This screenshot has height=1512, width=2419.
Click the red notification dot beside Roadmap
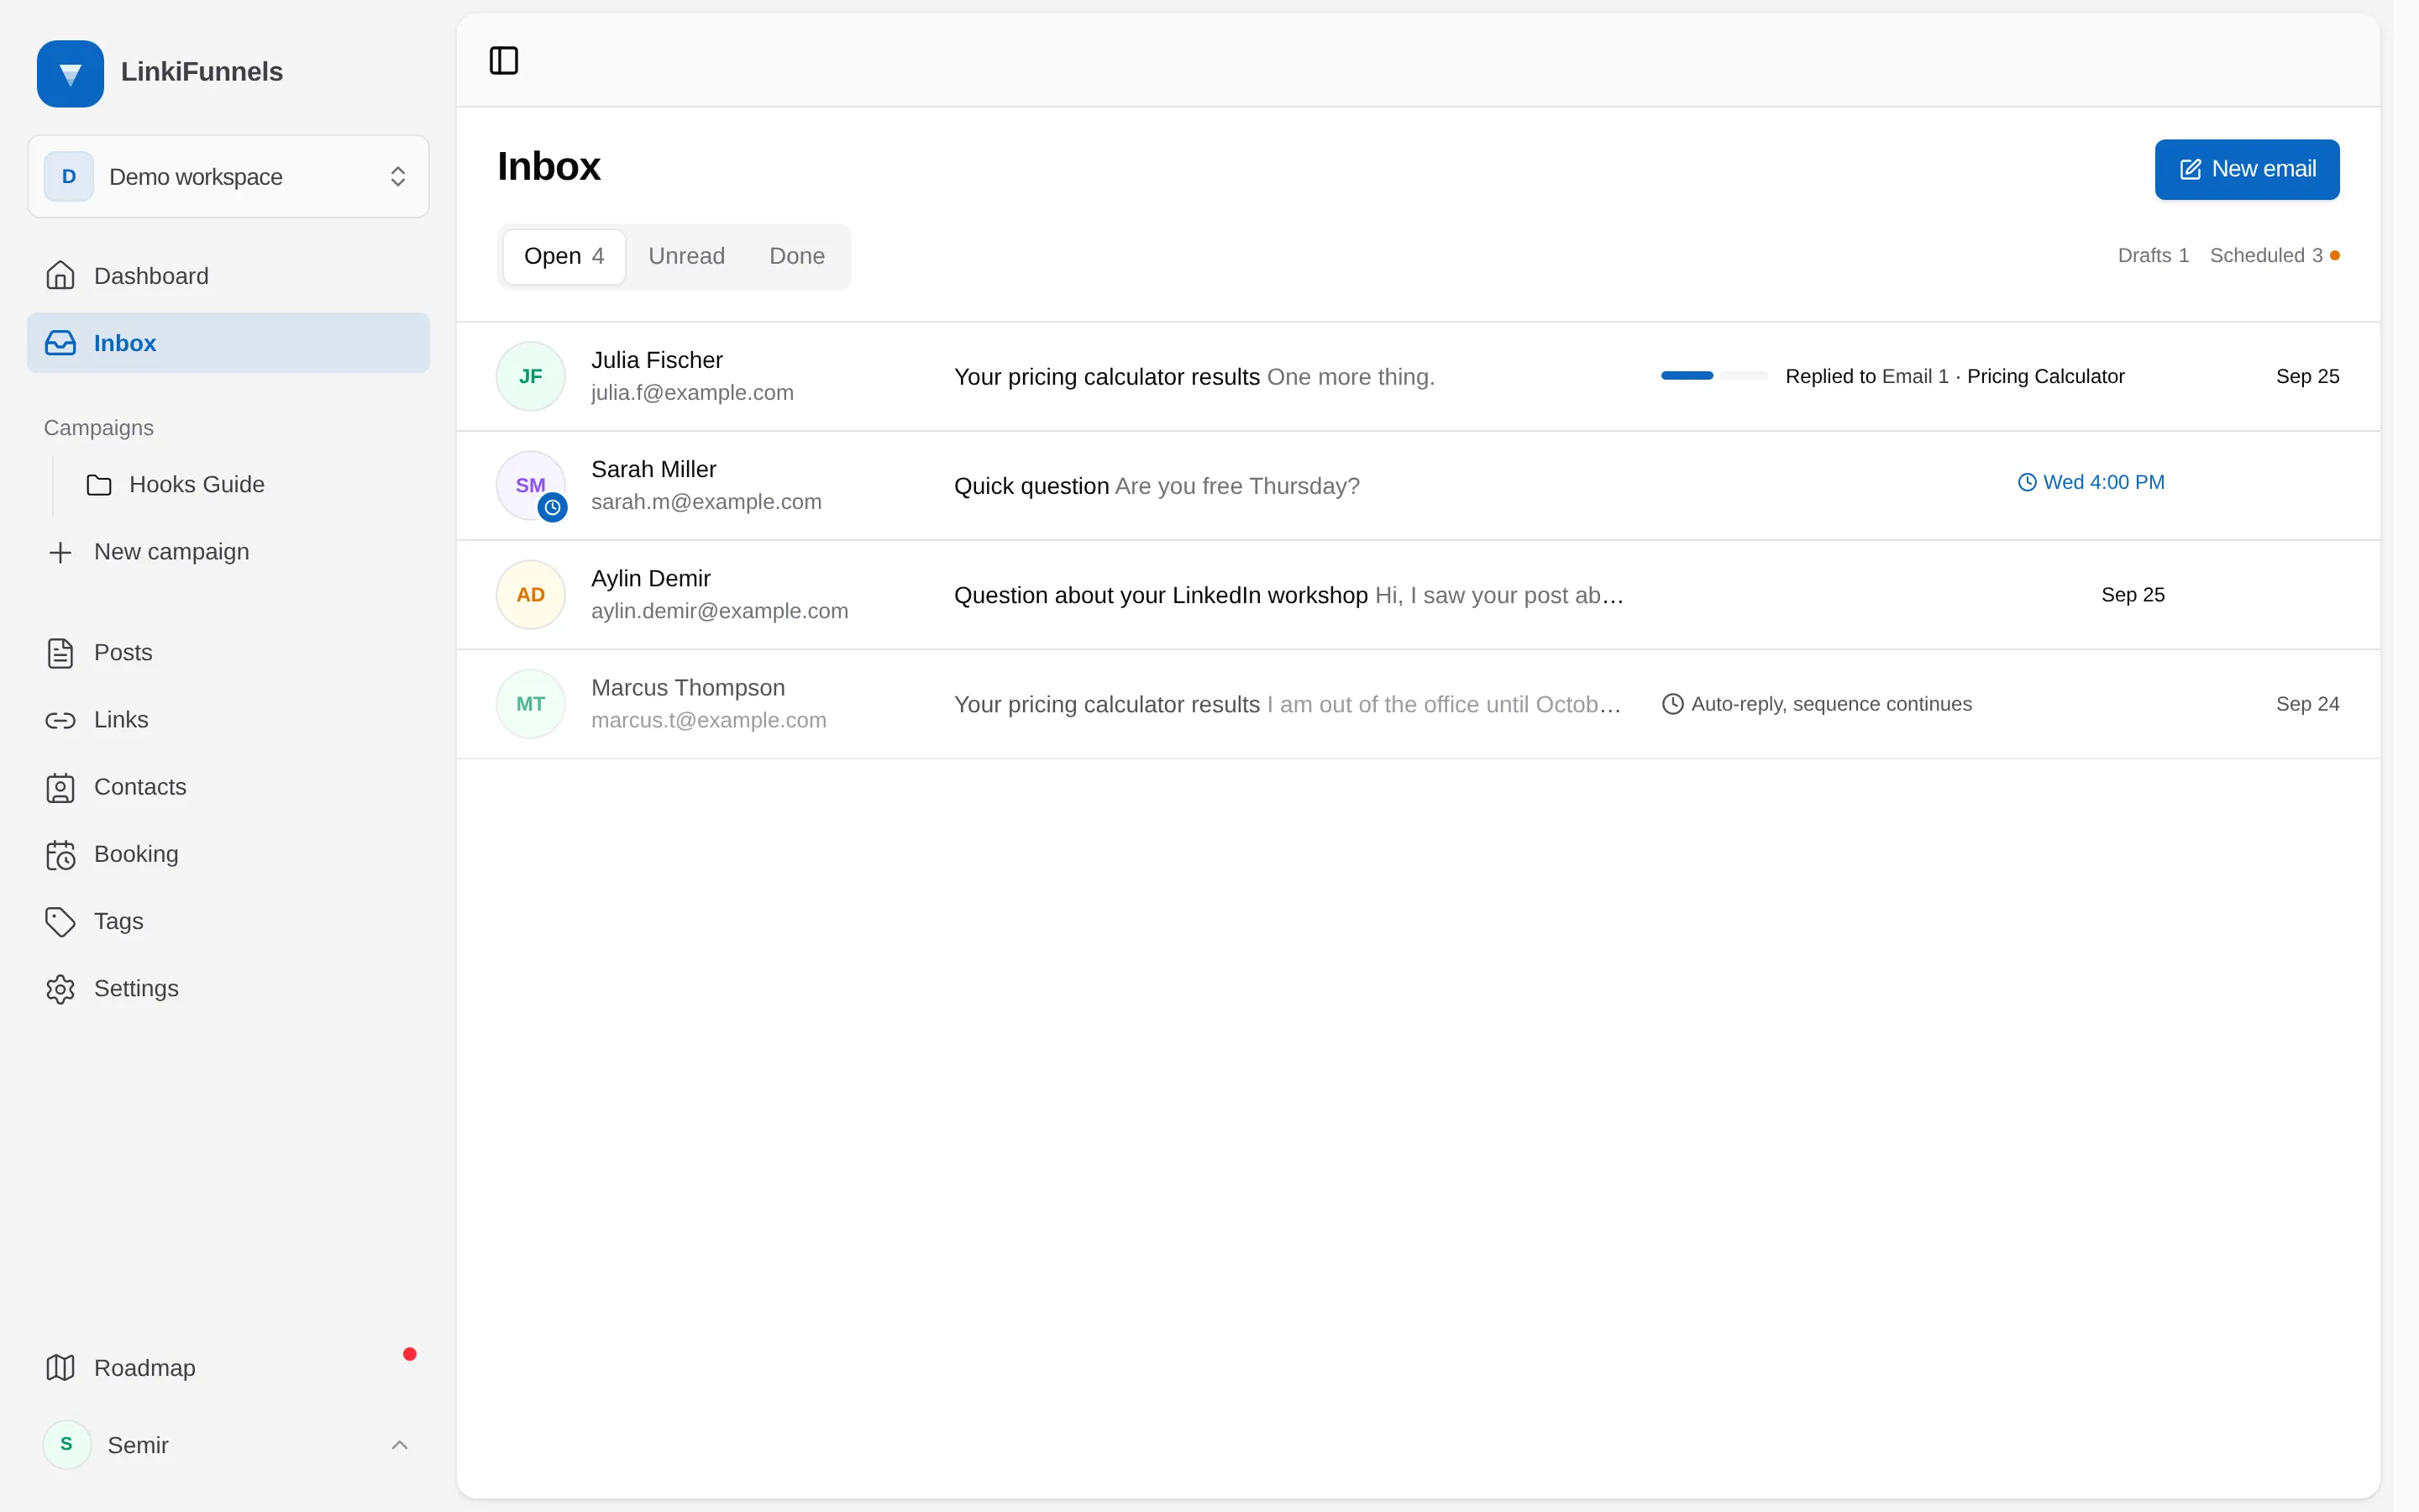pos(409,1354)
